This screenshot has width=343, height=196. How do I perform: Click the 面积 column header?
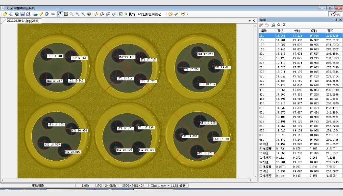[331, 31]
